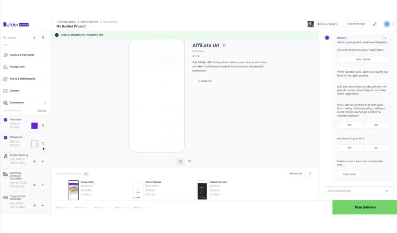397x233 pixels.
Task: Add Coupon Code Generator with plus
Action: coord(43,206)
